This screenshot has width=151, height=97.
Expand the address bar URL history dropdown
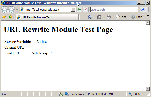(73, 10)
